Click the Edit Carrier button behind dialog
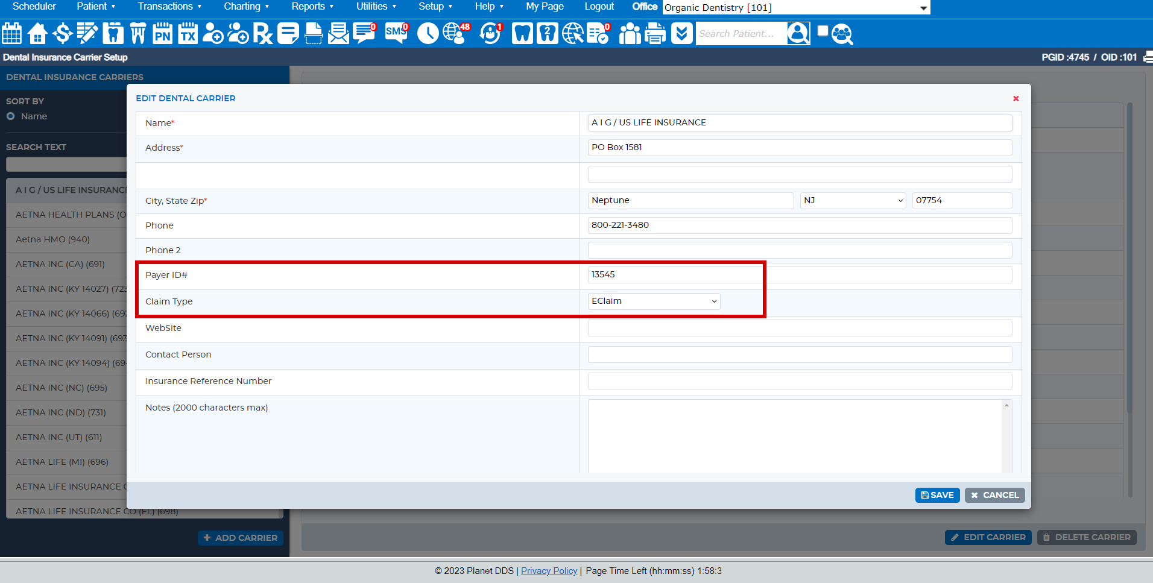 988,537
